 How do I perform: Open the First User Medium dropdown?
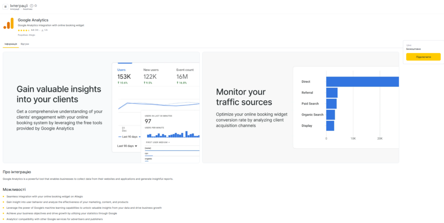pyautogui.click(x=157, y=142)
